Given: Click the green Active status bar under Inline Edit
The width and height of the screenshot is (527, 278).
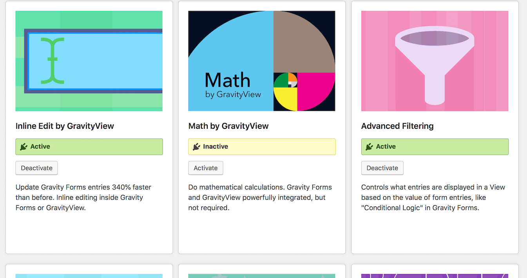Looking at the screenshot, I should click(x=89, y=147).
